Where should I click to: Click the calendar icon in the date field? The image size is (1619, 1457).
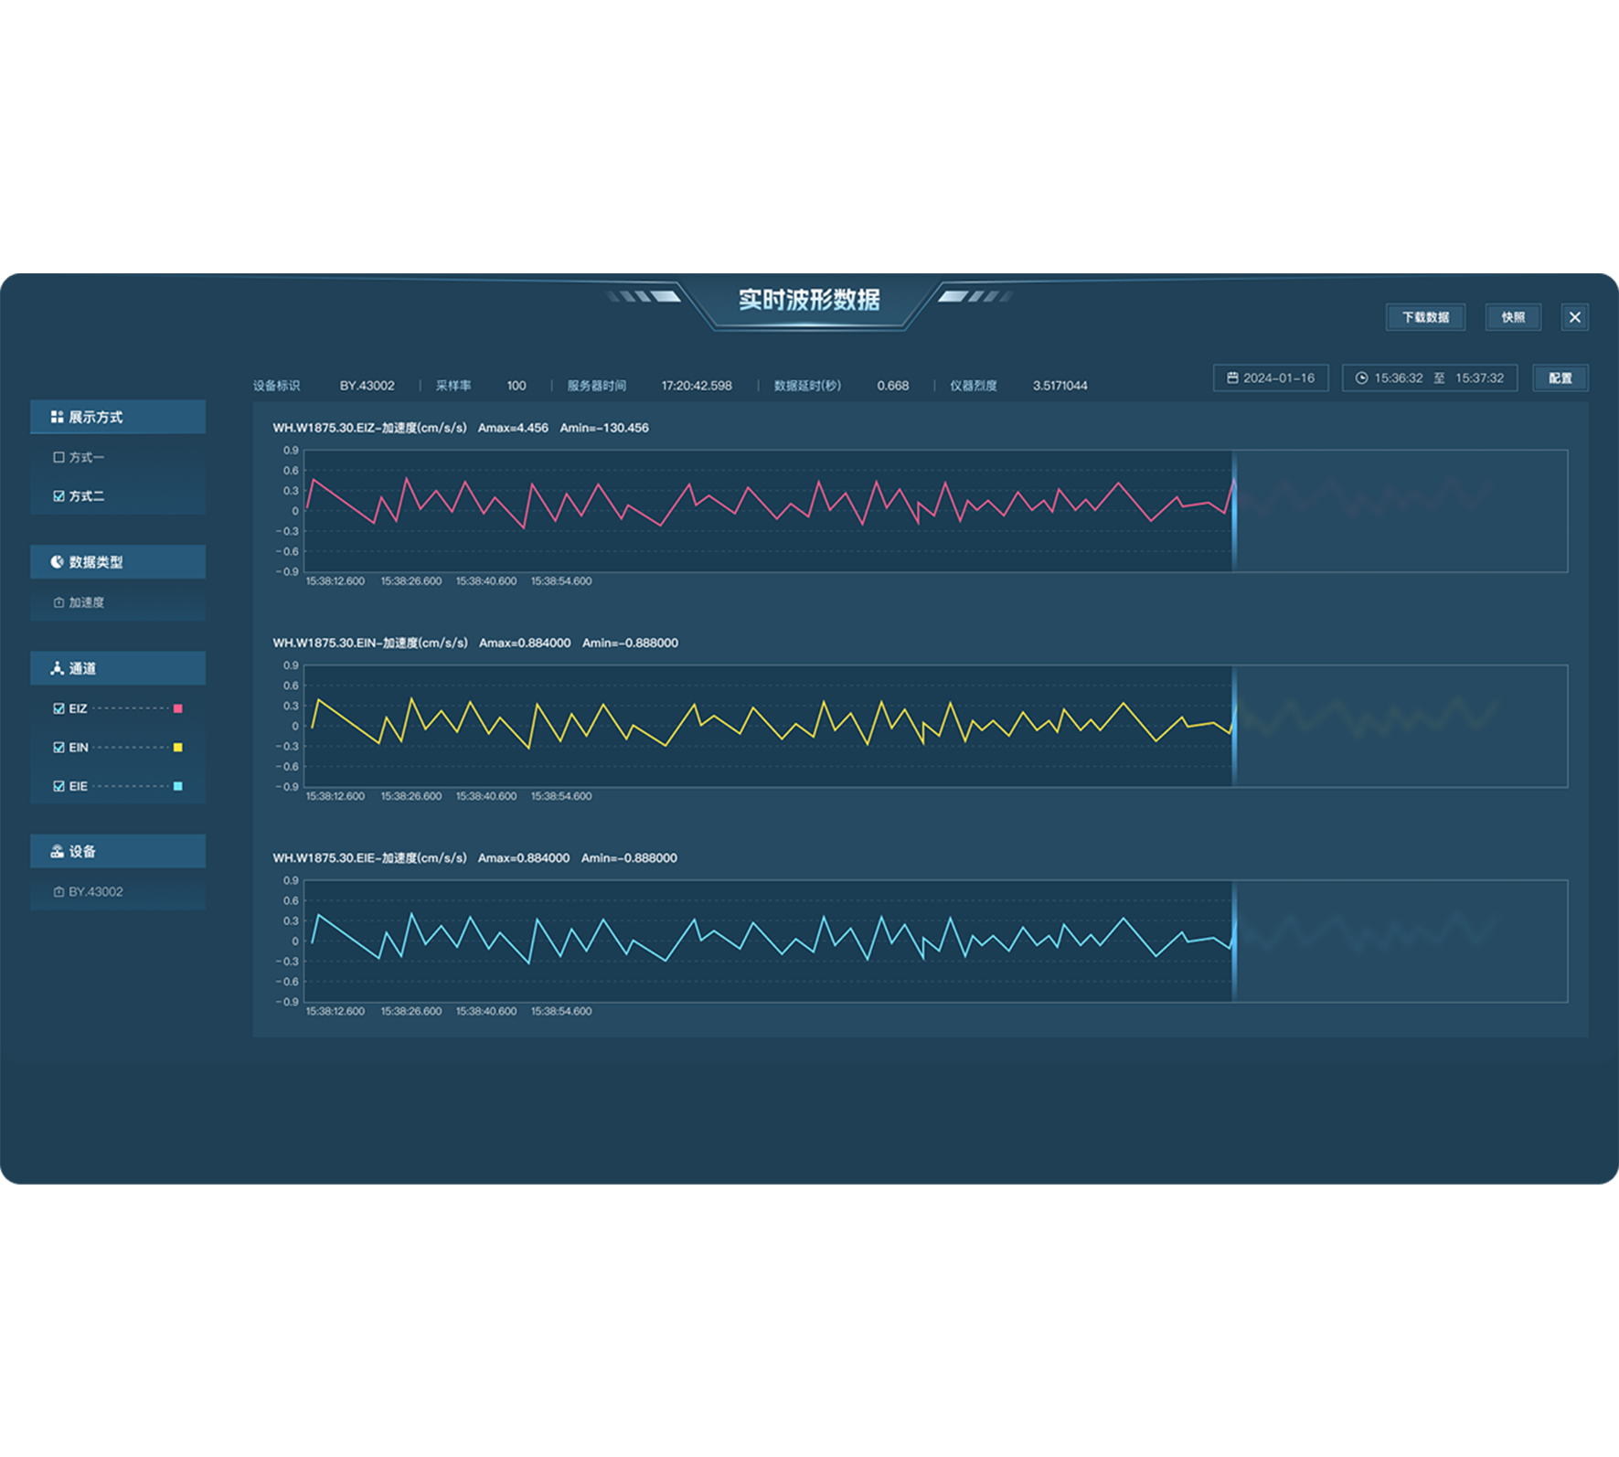[1232, 378]
